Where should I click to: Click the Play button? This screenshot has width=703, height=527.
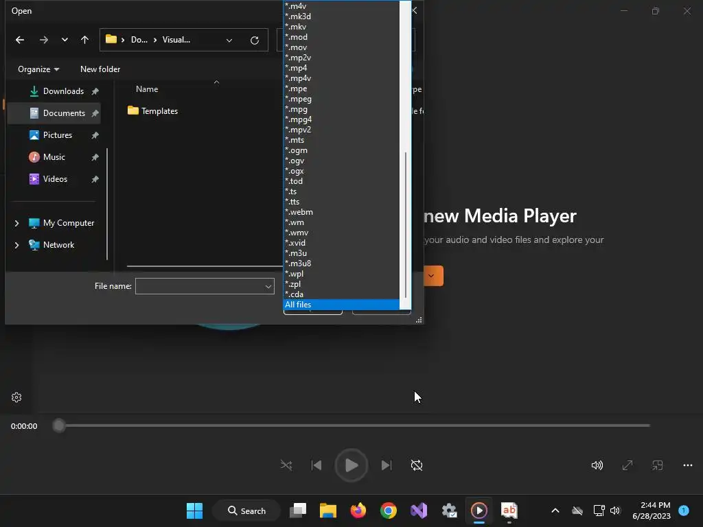point(351,465)
